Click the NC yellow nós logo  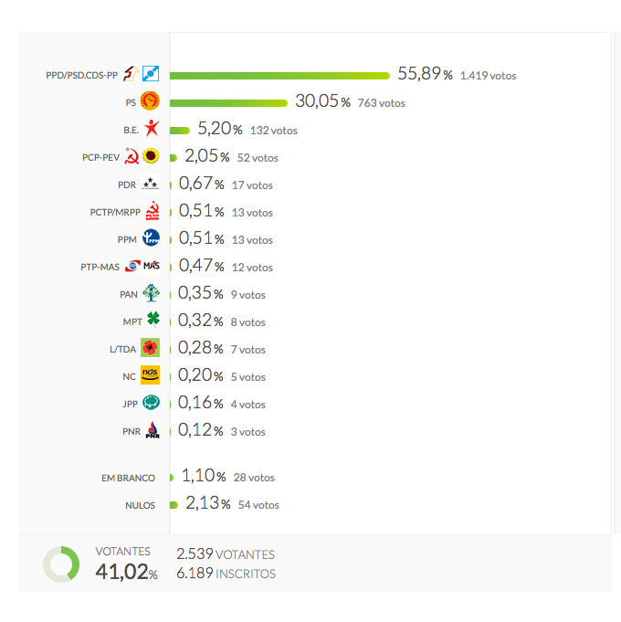[151, 374]
